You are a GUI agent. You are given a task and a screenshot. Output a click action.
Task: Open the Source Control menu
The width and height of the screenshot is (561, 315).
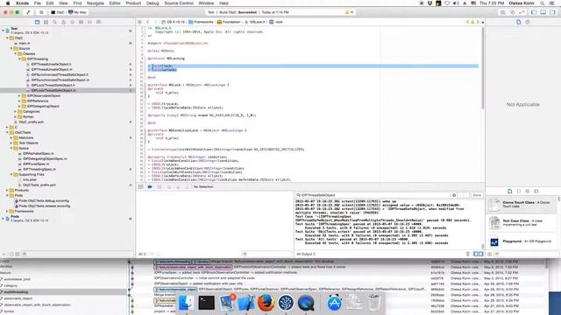(x=179, y=3)
